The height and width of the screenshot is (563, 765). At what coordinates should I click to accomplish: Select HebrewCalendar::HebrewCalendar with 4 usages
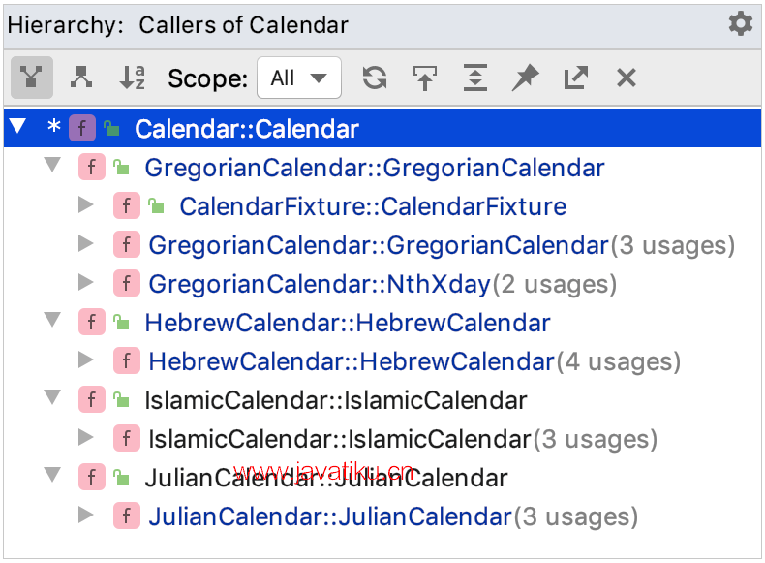[x=351, y=361]
